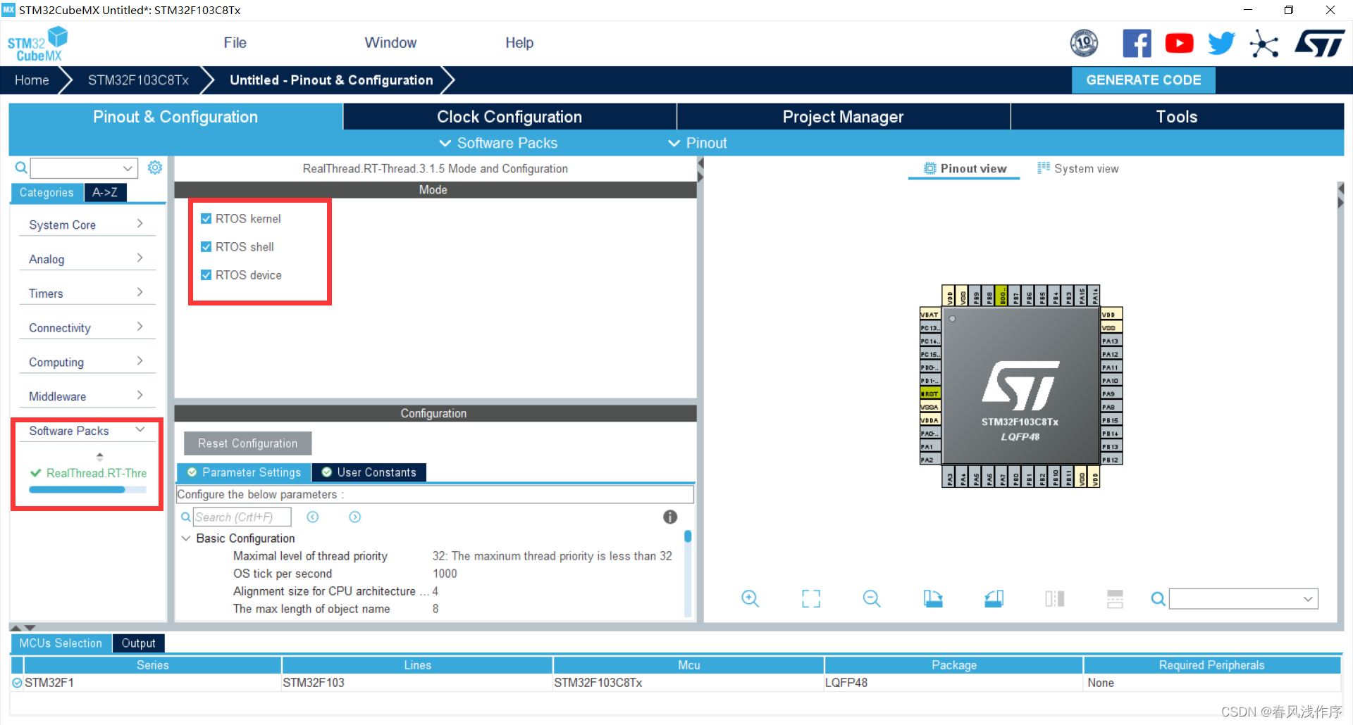Go to STM32F103C8Tx breadcrumb
The width and height of the screenshot is (1353, 725).
pos(138,80)
